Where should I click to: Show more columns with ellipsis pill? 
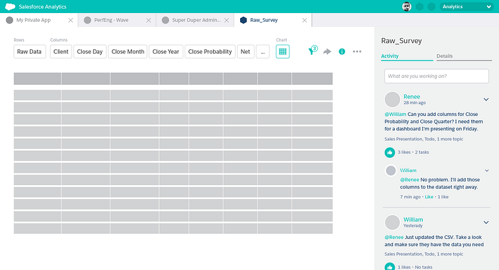(263, 52)
